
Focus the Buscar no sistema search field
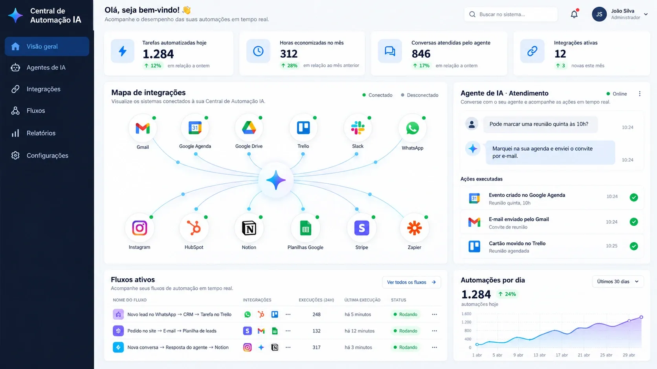pyautogui.click(x=511, y=14)
